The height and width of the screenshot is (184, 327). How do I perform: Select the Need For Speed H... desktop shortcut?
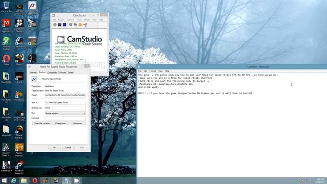click(19, 168)
